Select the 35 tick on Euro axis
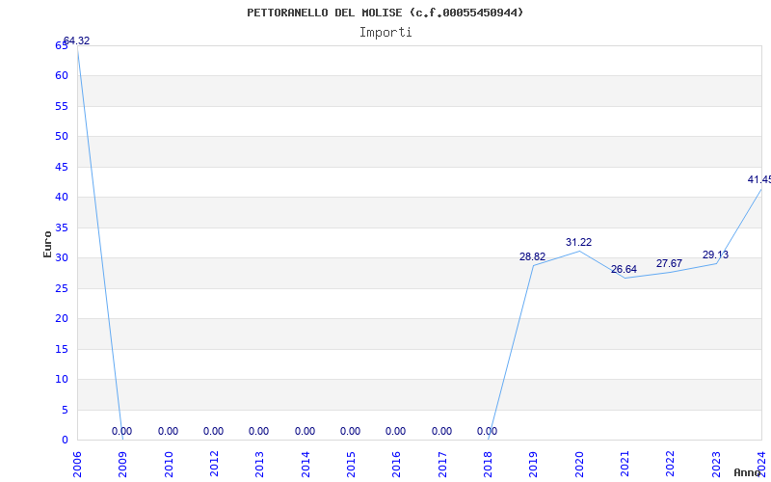The height and width of the screenshot is (482, 771). 62,228
